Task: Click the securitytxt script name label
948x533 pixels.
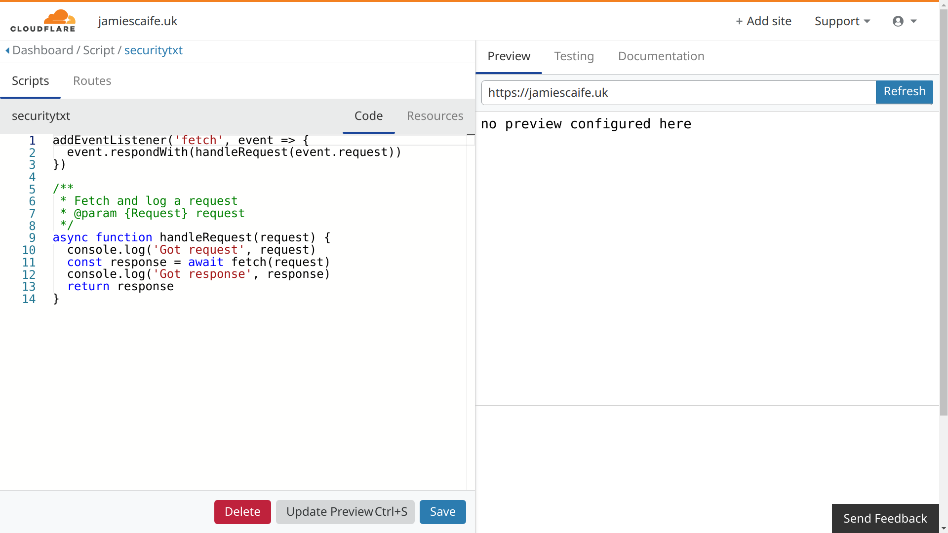Action: (41, 116)
